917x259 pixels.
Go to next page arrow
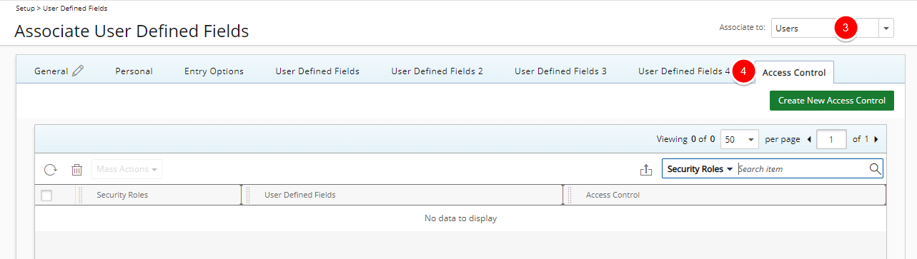tap(876, 139)
